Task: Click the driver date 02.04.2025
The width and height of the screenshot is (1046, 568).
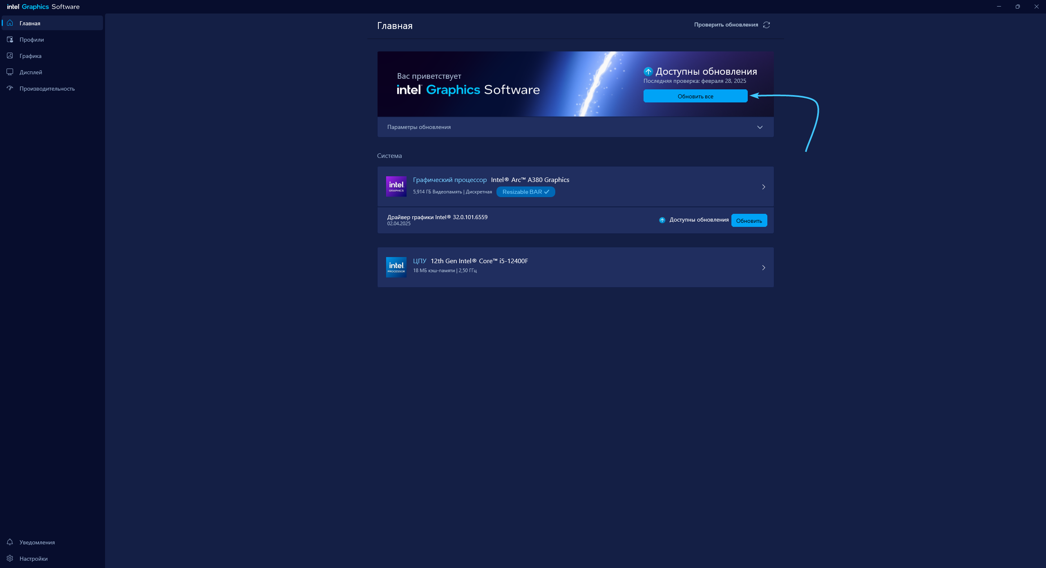Action: tap(399, 224)
